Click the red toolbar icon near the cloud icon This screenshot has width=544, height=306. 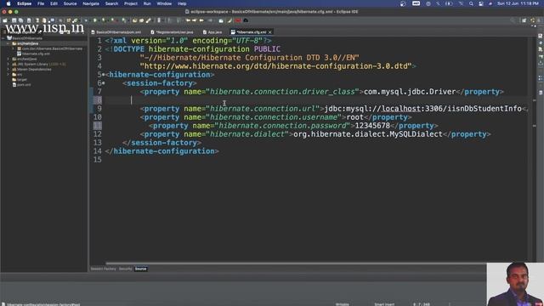pyautogui.click(x=238, y=20)
